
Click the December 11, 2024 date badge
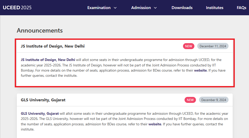[213, 46]
